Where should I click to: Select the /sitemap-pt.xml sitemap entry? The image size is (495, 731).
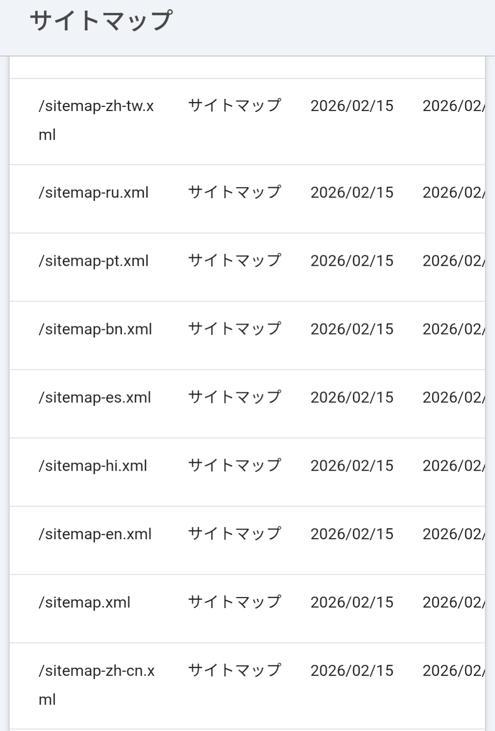point(94,261)
